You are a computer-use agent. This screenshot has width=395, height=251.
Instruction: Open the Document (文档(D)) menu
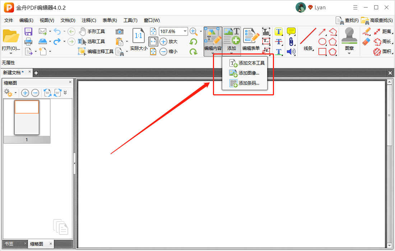point(68,20)
